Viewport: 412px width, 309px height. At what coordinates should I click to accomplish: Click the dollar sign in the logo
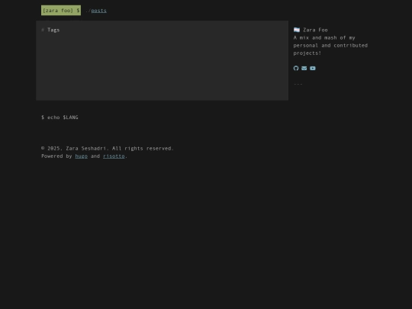coord(78,11)
